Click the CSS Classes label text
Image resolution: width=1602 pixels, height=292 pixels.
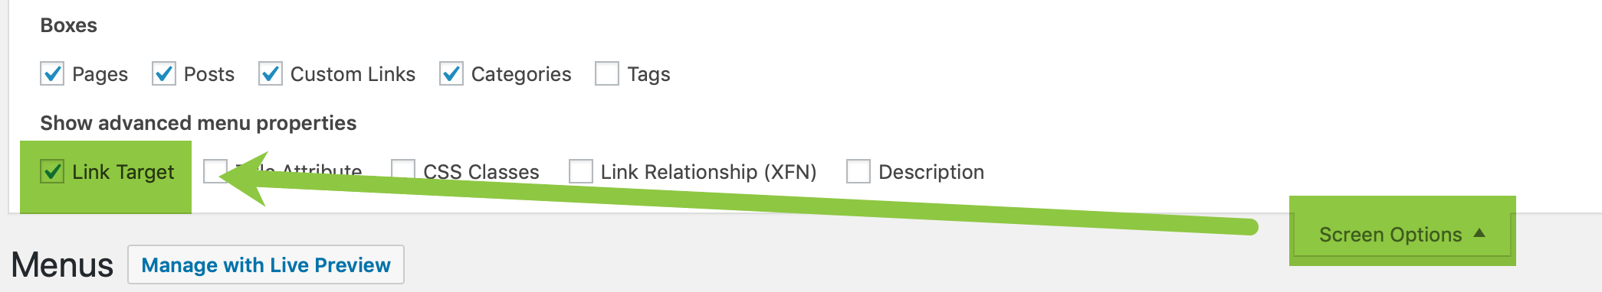coord(481,172)
